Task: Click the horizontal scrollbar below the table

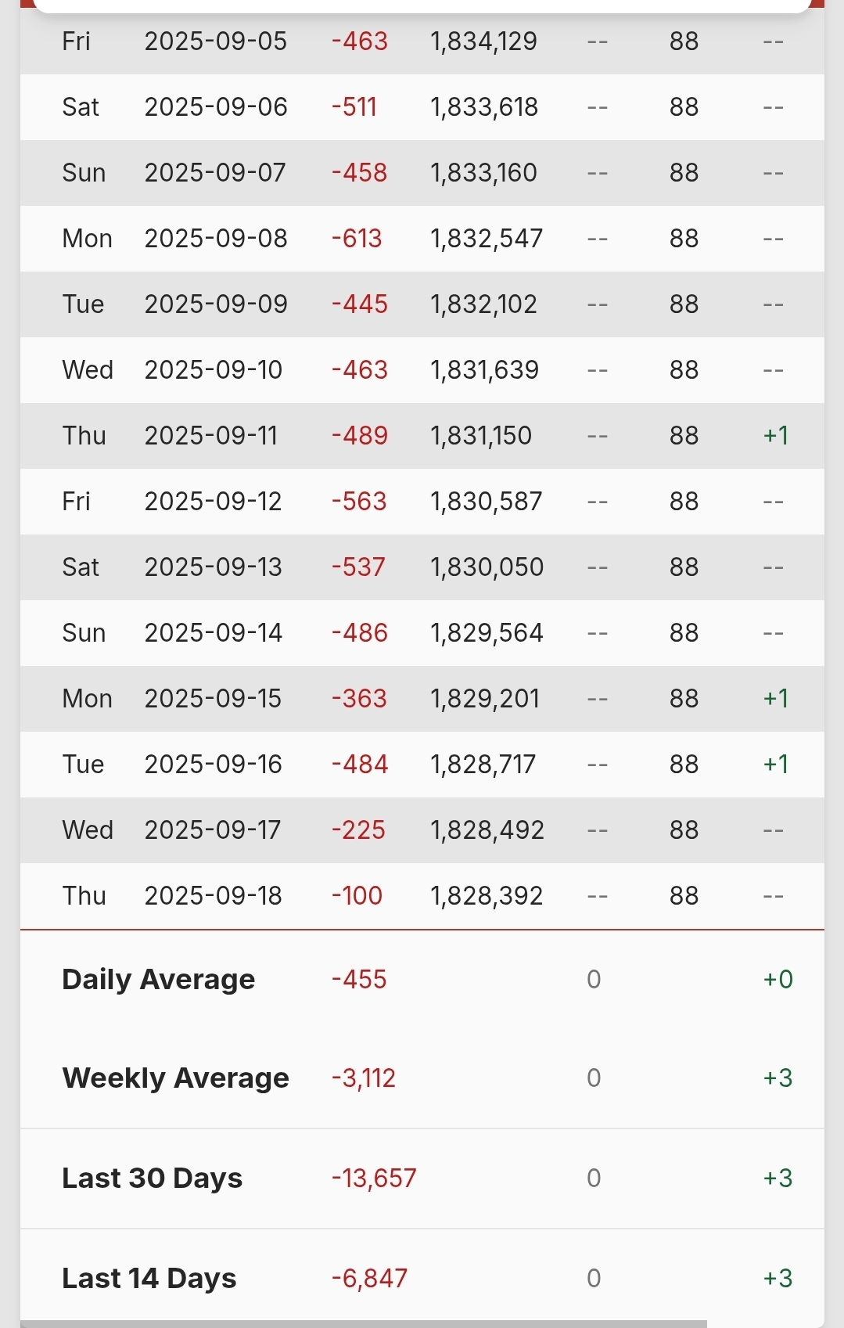Action: (x=364, y=1323)
